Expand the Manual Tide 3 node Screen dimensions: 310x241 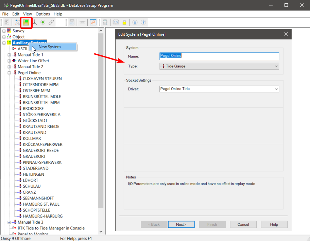pos(9,222)
